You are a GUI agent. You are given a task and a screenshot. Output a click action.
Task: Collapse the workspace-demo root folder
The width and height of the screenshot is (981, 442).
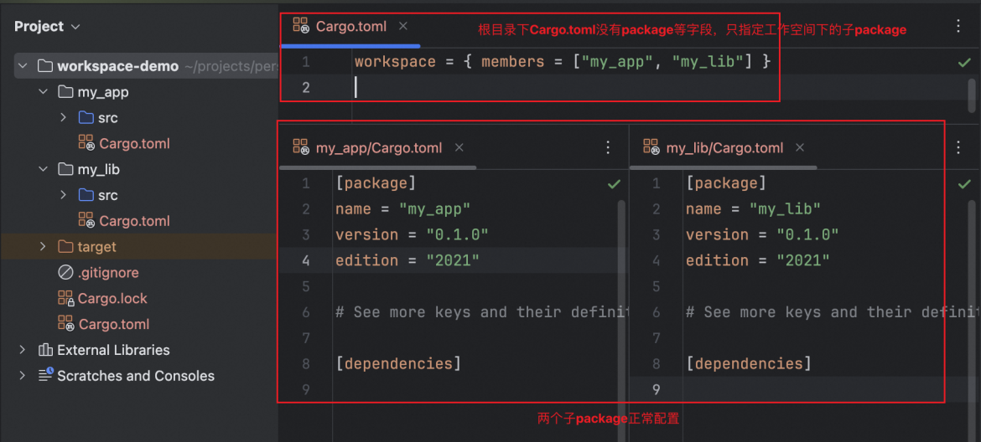23,66
